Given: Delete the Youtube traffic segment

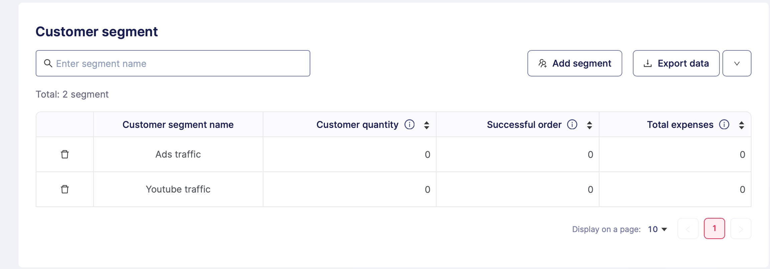Looking at the screenshot, I should [x=65, y=189].
